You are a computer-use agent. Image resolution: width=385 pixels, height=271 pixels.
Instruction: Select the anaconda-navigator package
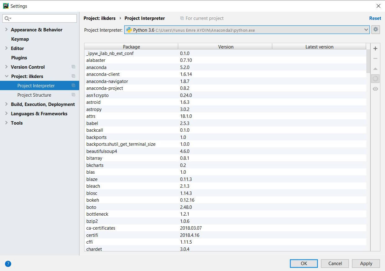coord(225,81)
